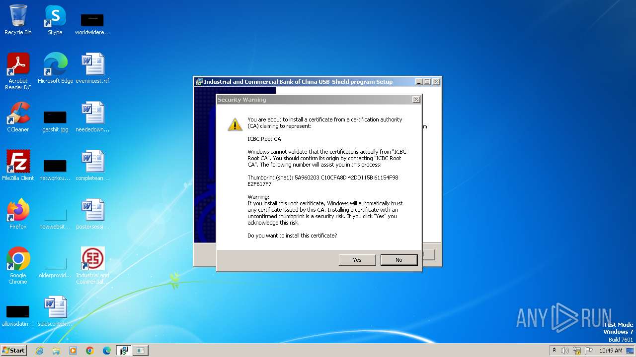Click the 10:49 AM taskbar clock

pyautogui.click(x=611, y=351)
